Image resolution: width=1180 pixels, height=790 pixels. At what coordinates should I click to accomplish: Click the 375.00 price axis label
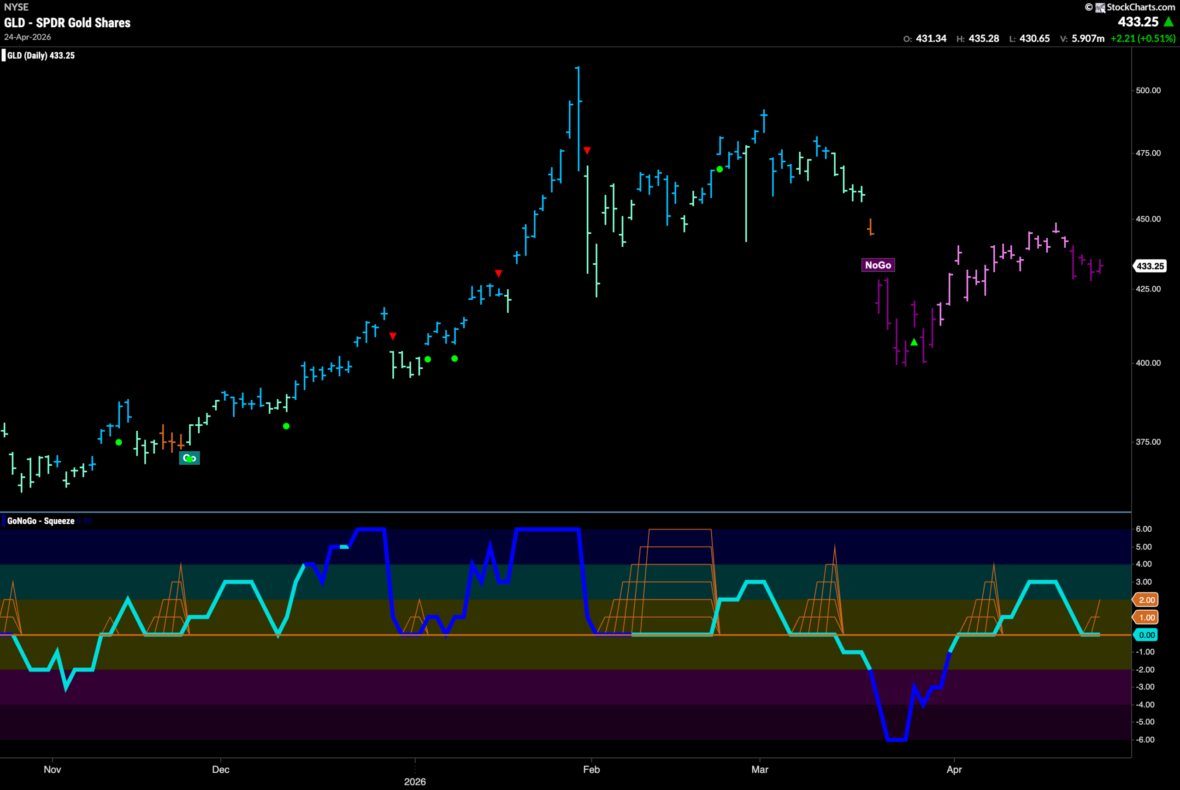[x=1148, y=442]
